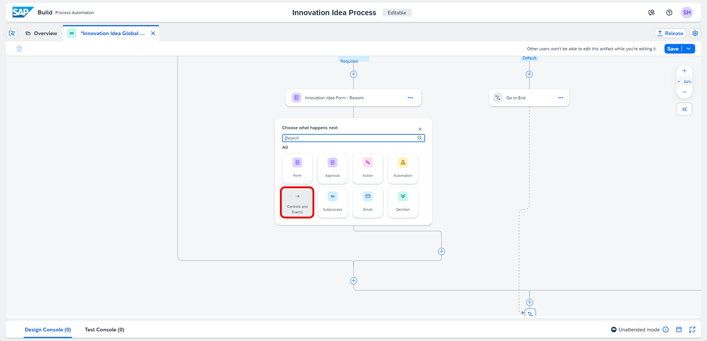Click plus connector at right of merged branch
The image size is (707, 341).
click(441, 251)
